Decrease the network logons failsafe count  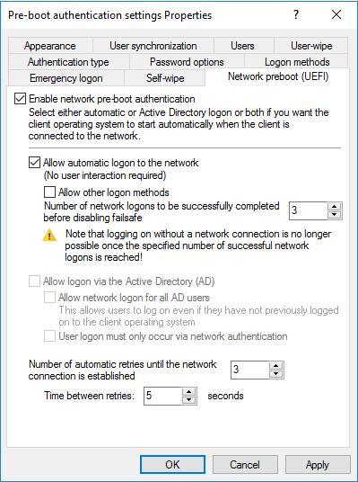[x=335, y=215]
